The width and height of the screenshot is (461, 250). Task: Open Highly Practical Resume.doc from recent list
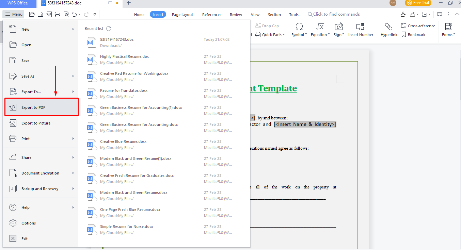124,56
